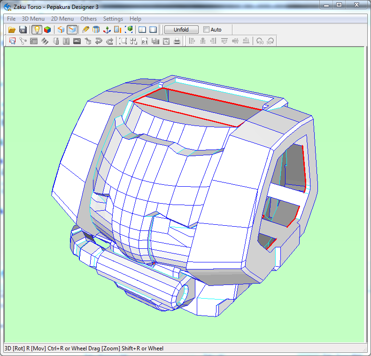
Task: Select the green cube fit-view icon
Action: coord(129,30)
